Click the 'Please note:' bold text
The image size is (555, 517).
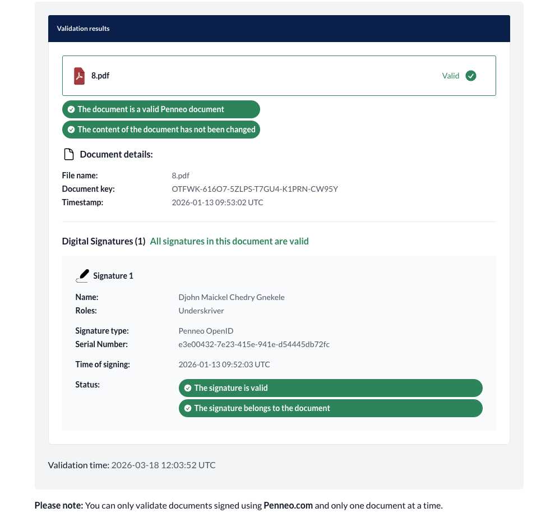tap(59, 505)
